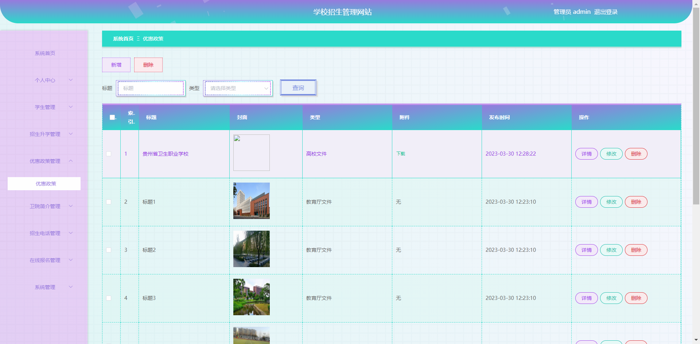Download the attachment via 下载 link
Screen dimensions: 700x344
click(x=401, y=154)
